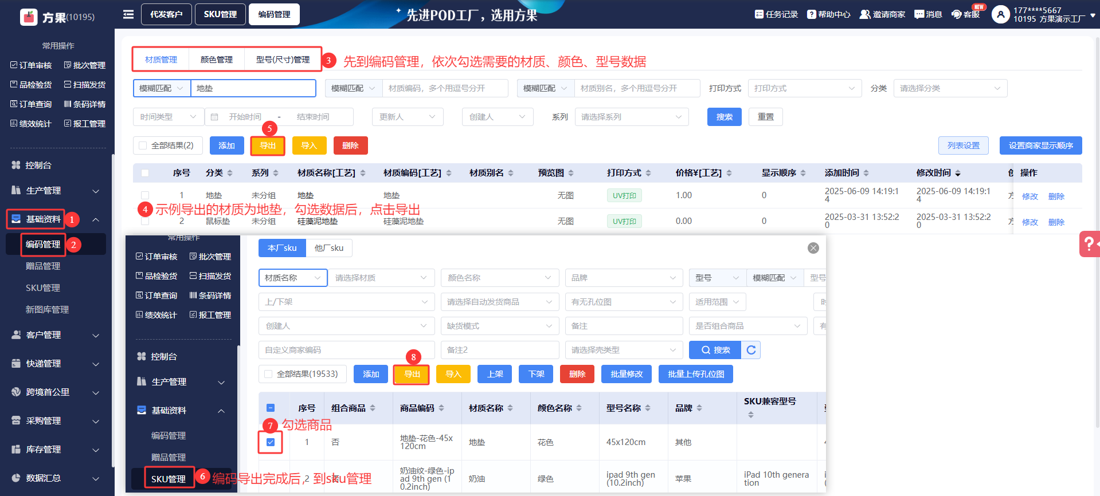The height and width of the screenshot is (496, 1100).
Task: Uncheck the 地垫-花色-45x120cm row checkbox
Action: [x=271, y=442]
